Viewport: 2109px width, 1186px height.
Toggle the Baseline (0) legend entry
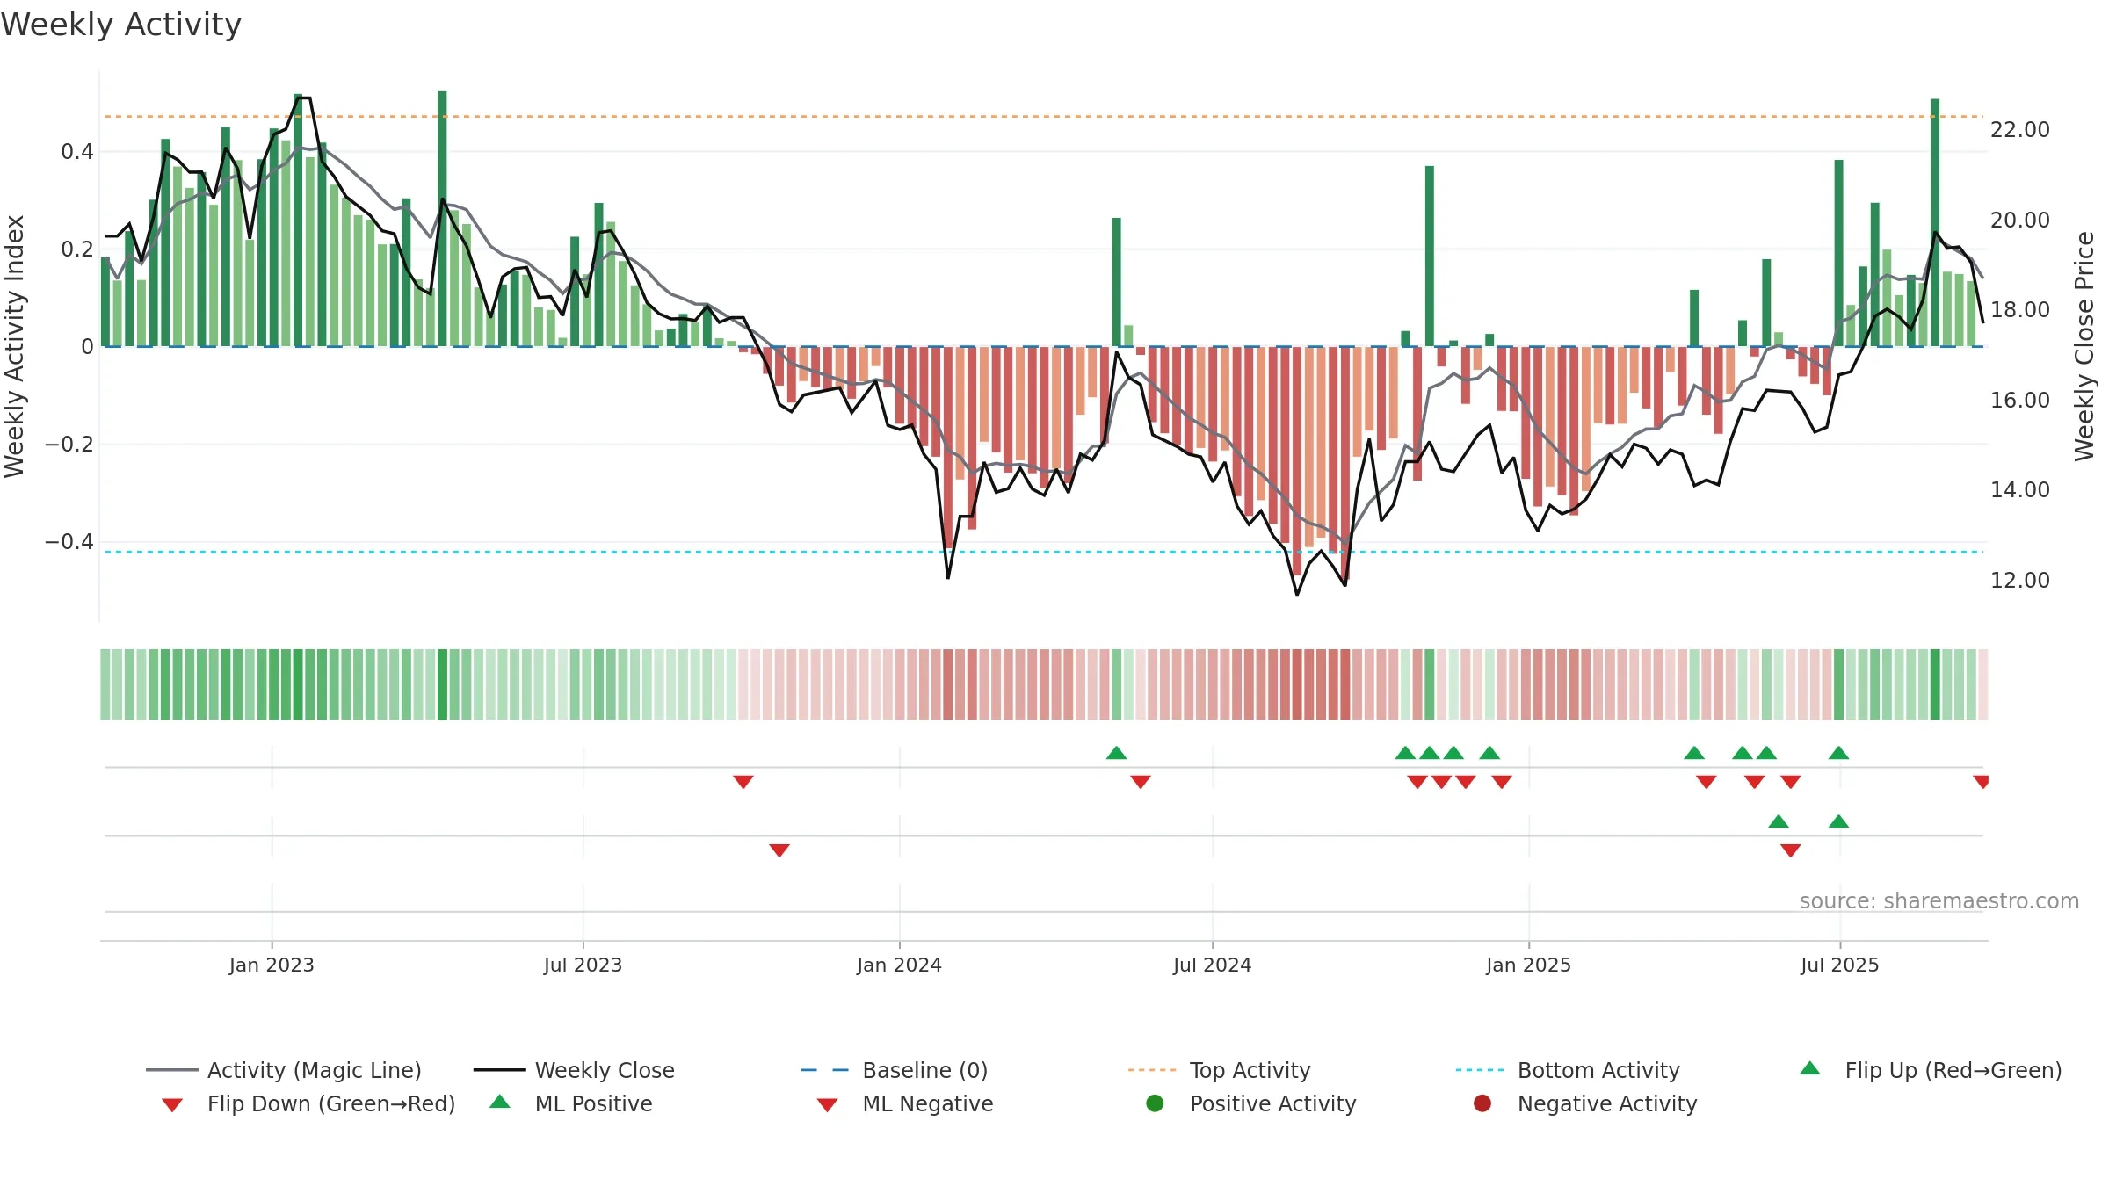(895, 1070)
